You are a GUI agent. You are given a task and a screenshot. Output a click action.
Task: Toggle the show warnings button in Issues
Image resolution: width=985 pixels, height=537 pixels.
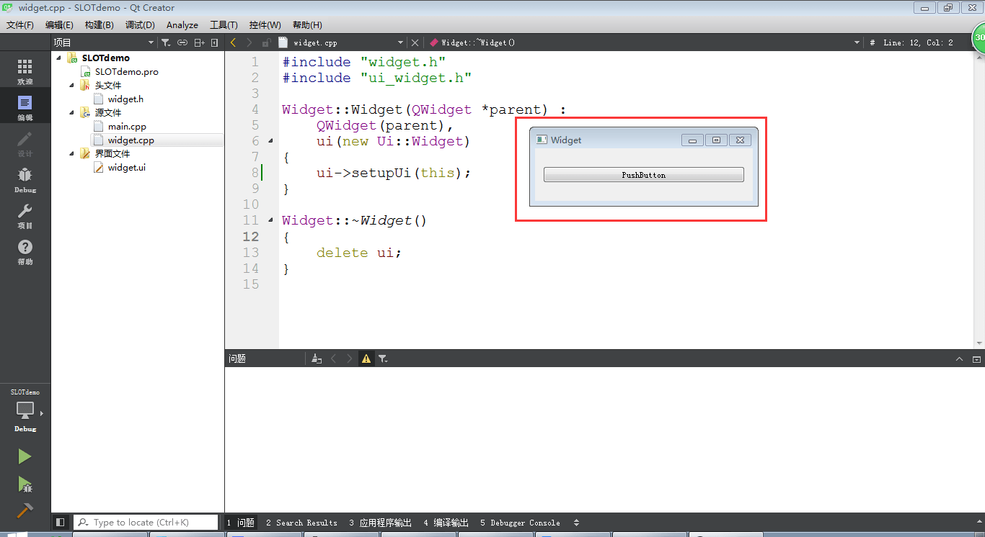pyautogui.click(x=366, y=358)
